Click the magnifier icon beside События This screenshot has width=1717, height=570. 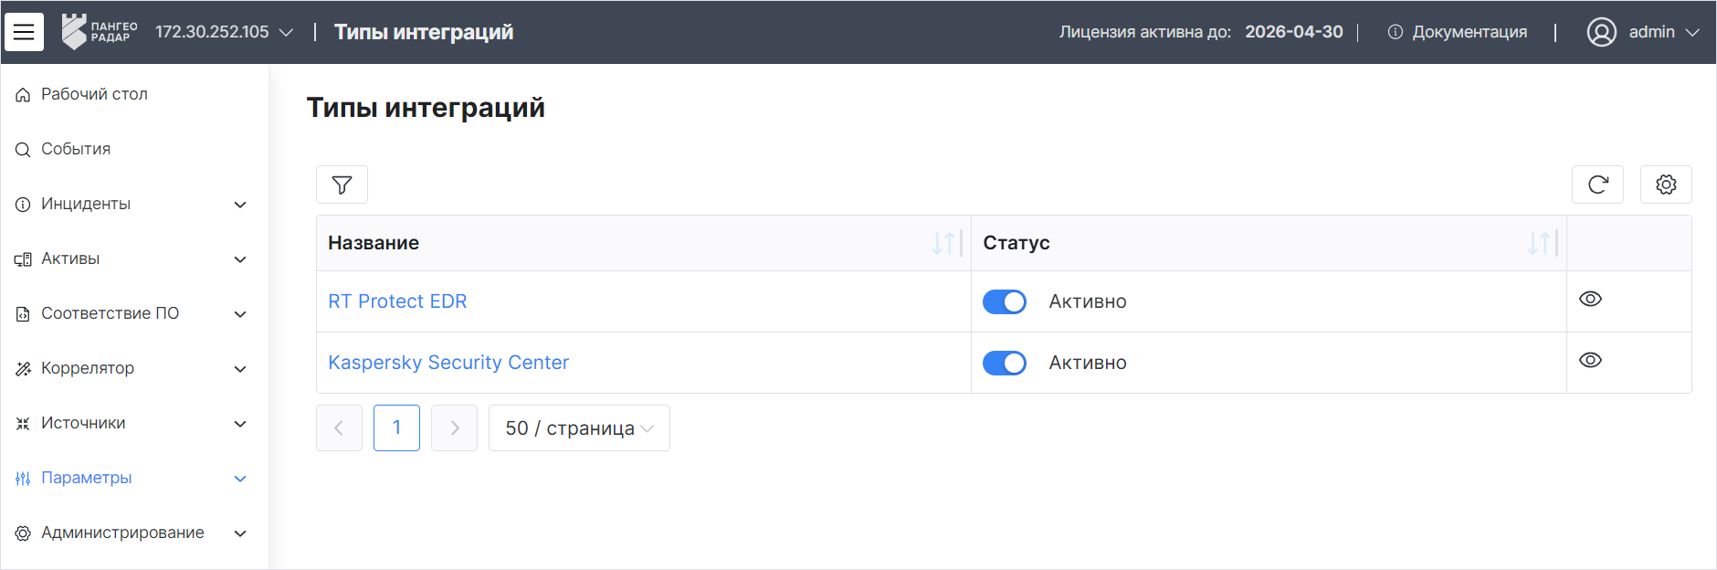point(23,150)
